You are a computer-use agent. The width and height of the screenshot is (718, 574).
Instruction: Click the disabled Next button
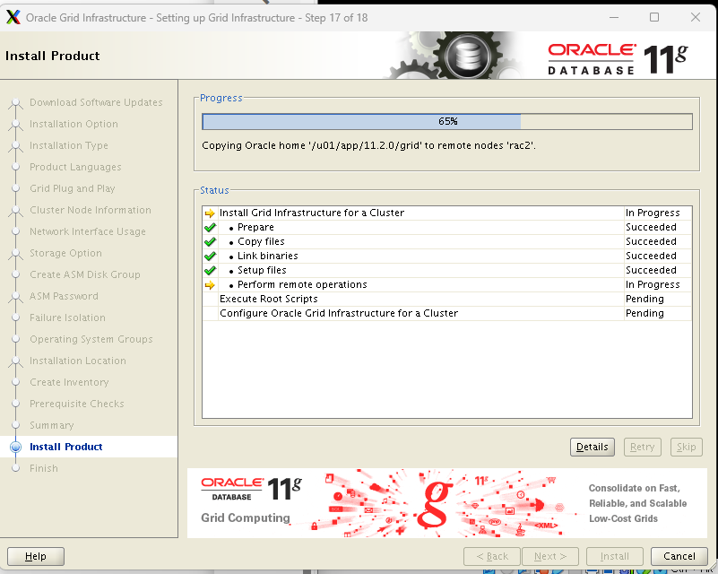(x=550, y=556)
